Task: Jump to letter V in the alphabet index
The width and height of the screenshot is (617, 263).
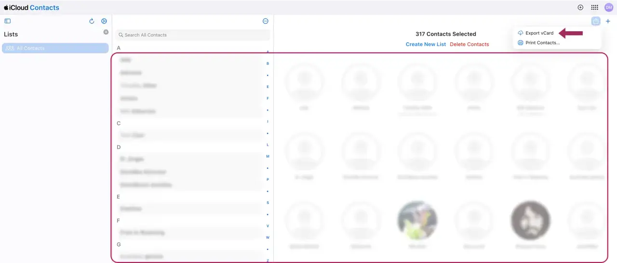Action: (268, 225)
